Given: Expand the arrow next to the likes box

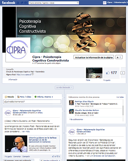Looking at the screenshot, I should click(x=123, y=73).
